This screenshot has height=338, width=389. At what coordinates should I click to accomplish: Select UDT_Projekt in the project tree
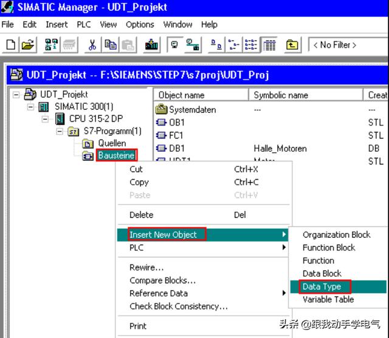64,94
